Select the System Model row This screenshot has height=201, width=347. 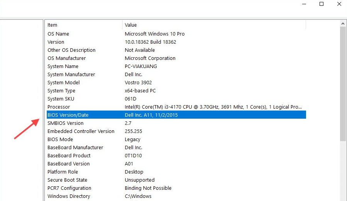click(x=176, y=83)
